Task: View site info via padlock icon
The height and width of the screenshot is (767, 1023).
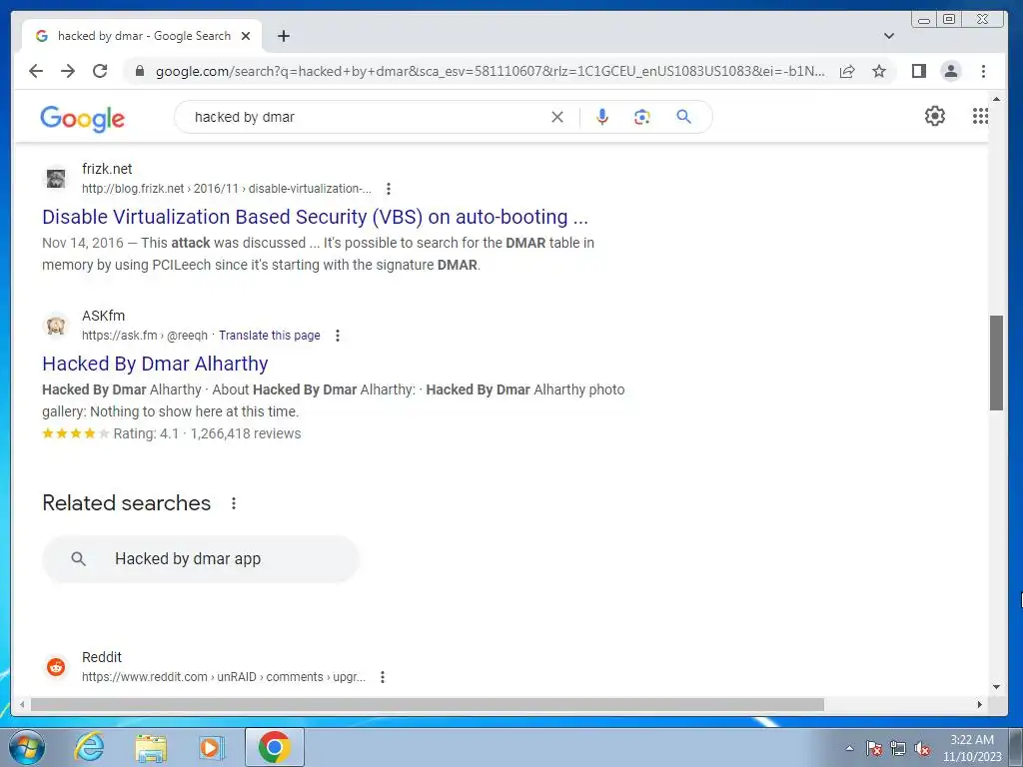Action: point(140,71)
